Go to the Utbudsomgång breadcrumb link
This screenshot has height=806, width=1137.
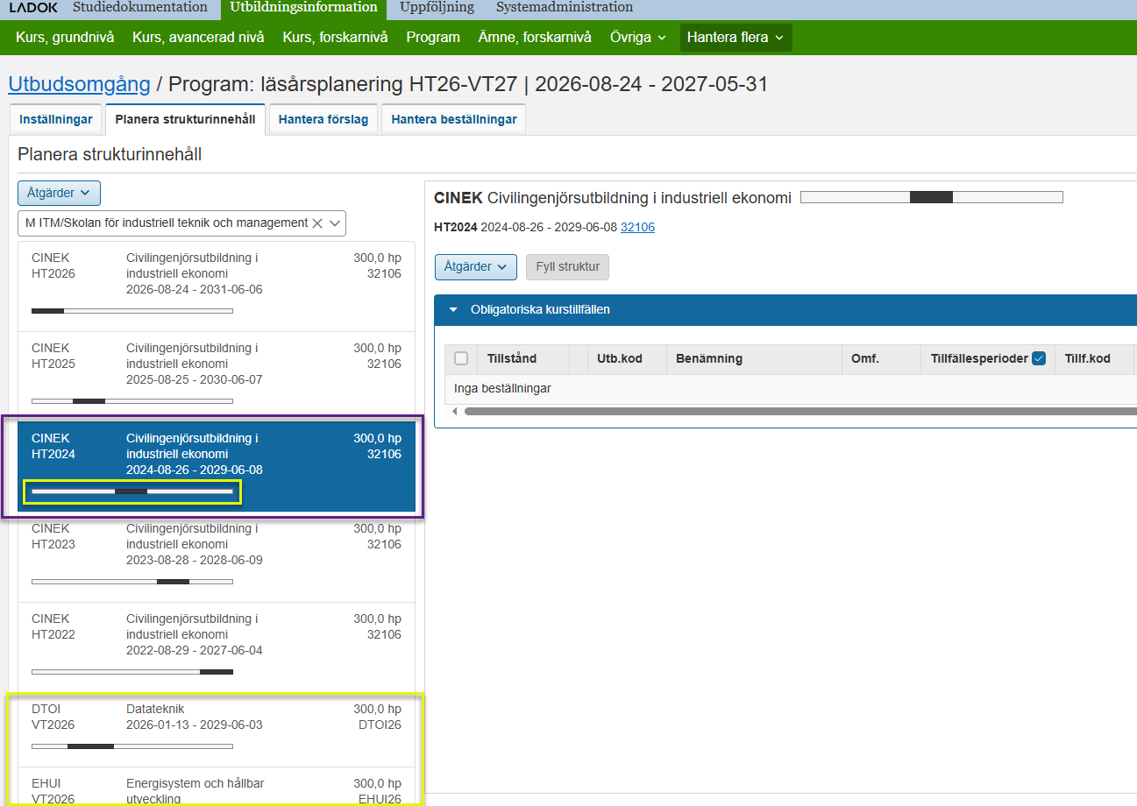[79, 84]
